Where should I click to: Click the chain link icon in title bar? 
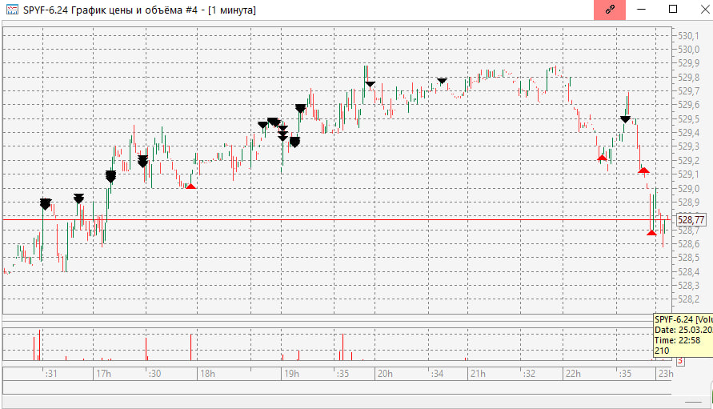tap(610, 10)
